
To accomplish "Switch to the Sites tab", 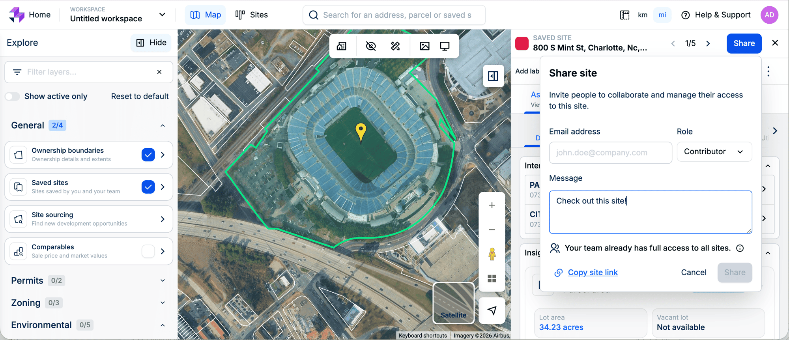I will tap(251, 15).
